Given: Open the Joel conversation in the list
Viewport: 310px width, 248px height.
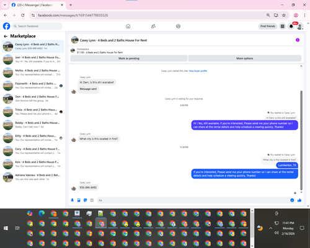Looking at the screenshot, I should click(33, 60).
